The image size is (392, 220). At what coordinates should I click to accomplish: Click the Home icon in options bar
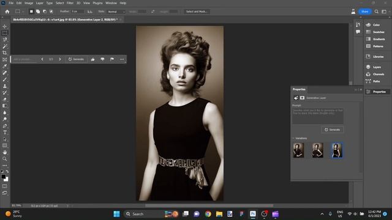[7, 12]
